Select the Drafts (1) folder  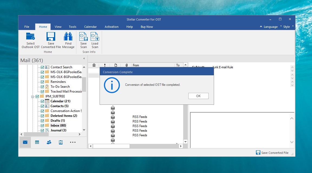pyautogui.click(x=58, y=121)
